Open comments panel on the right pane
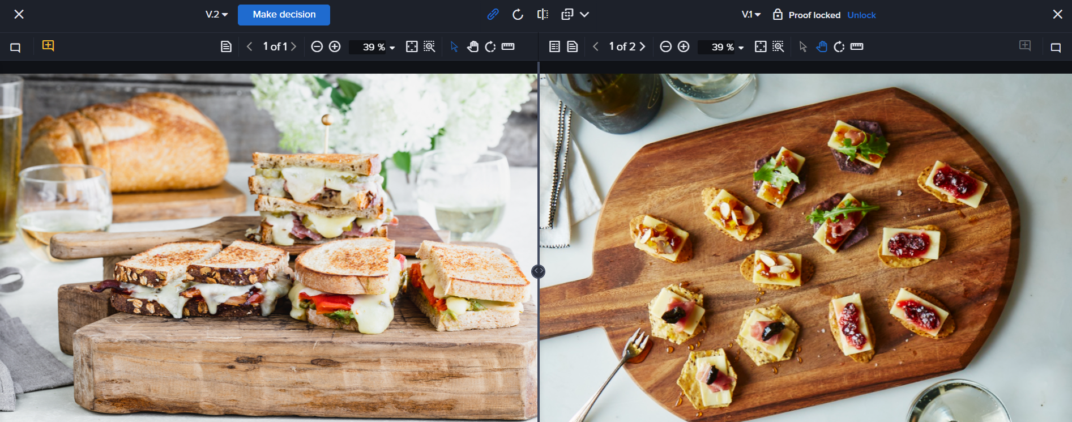The width and height of the screenshot is (1072, 422). (x=1056, y=48)
